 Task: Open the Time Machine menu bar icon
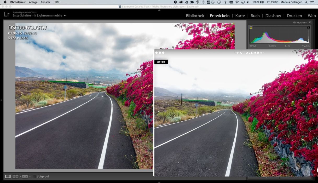[x=219, y=2]
